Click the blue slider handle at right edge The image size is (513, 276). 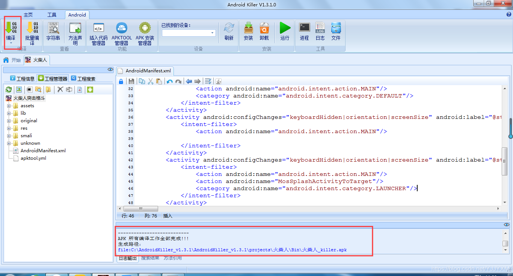511,136
